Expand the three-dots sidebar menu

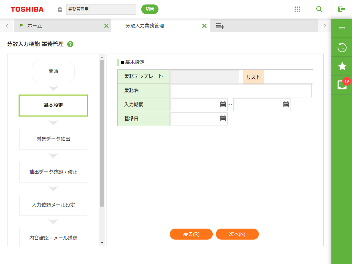point(342,28)
